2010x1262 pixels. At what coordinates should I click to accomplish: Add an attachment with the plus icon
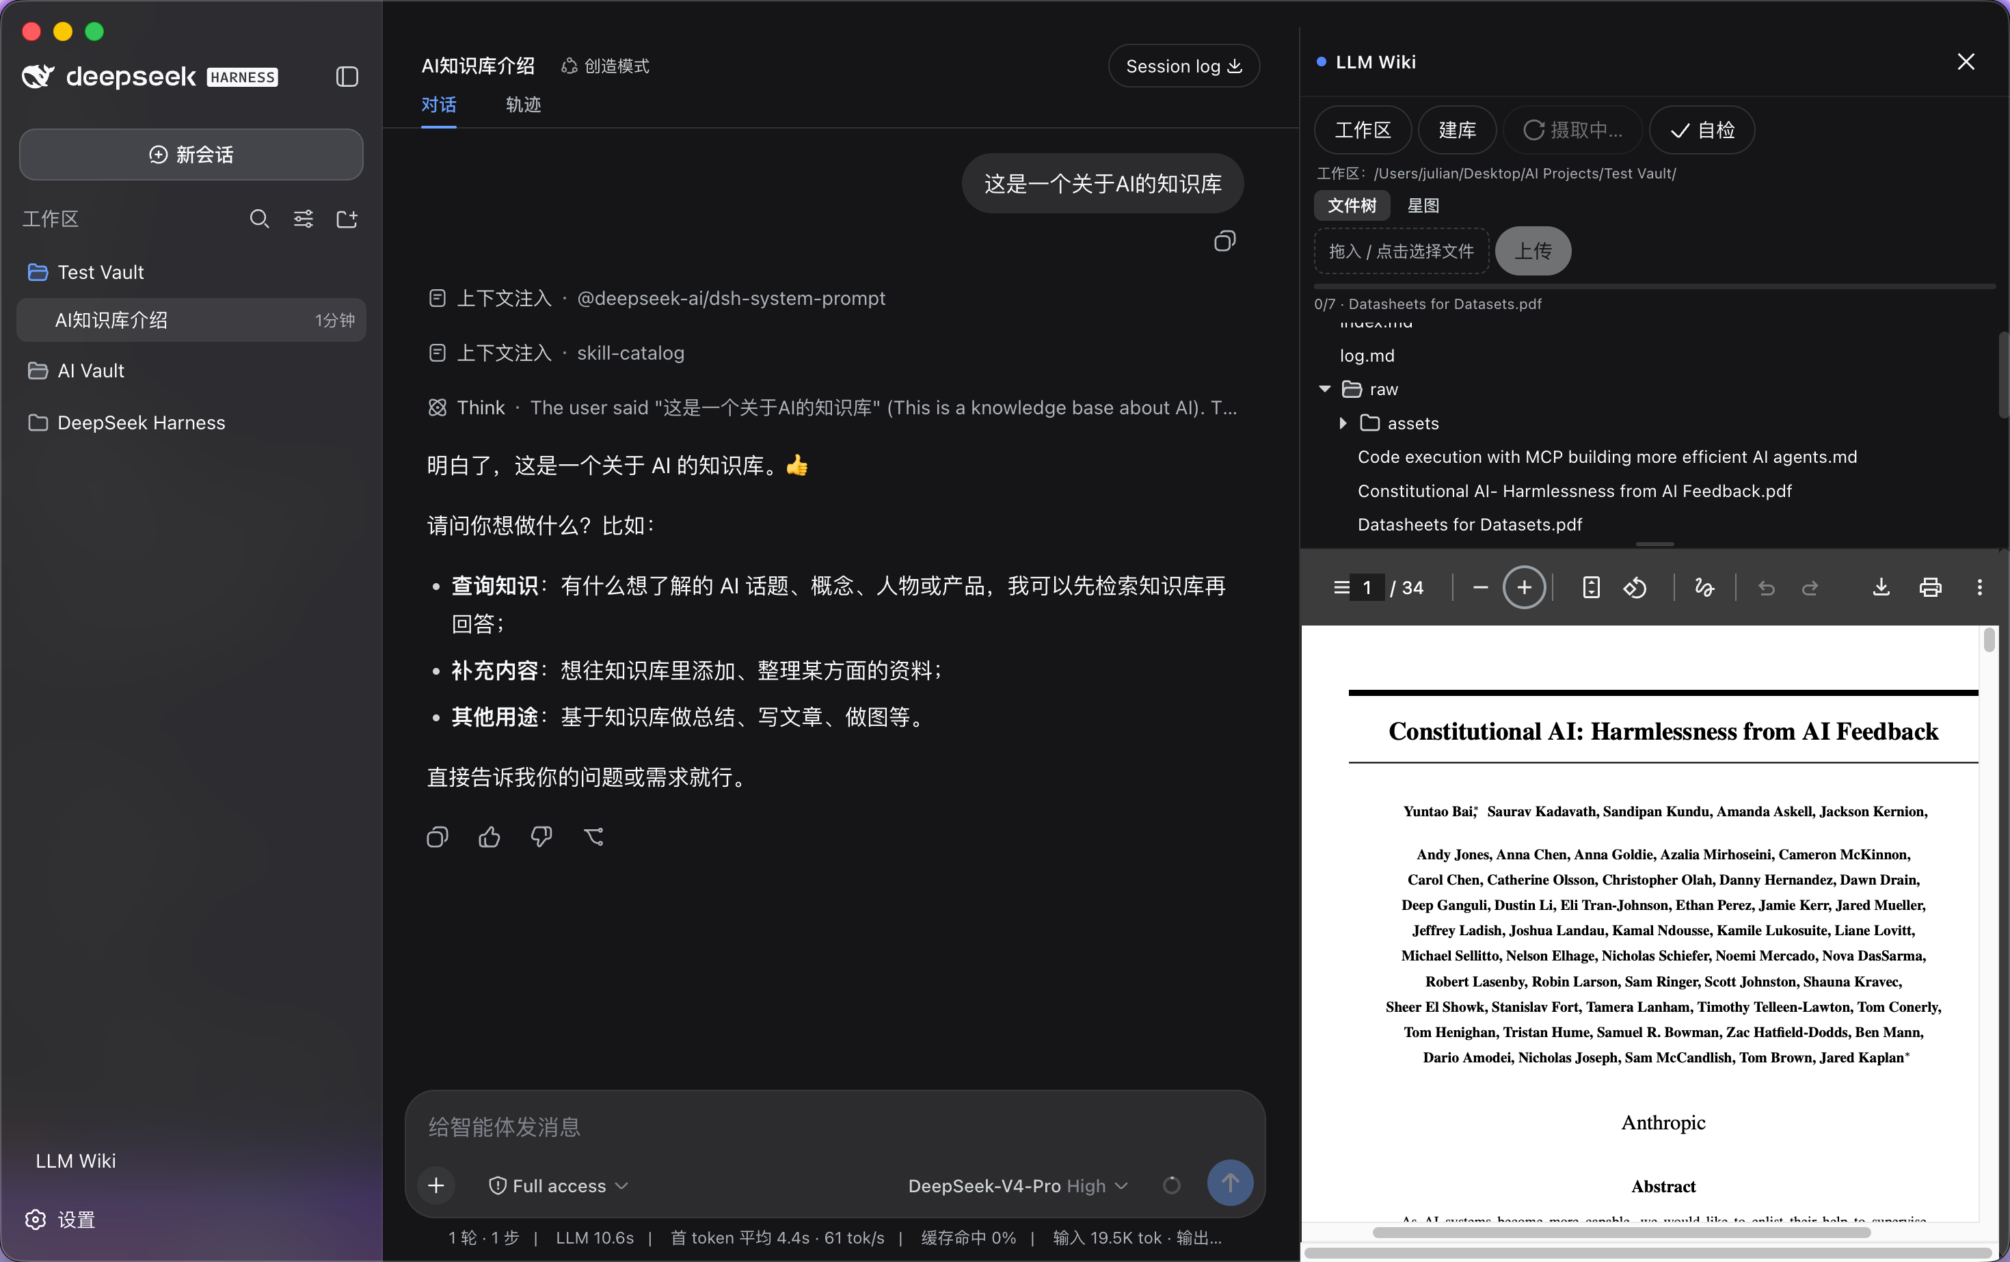click(x=435, y=1185)
